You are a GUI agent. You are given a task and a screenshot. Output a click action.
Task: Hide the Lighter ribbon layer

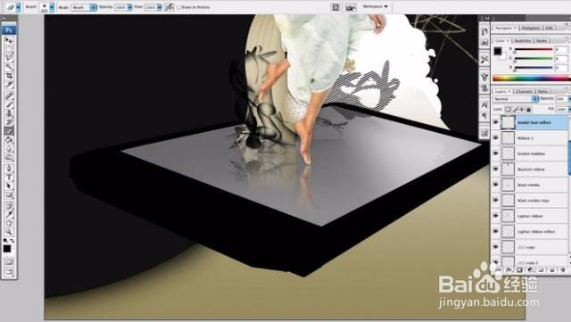(x=496, y=216)
